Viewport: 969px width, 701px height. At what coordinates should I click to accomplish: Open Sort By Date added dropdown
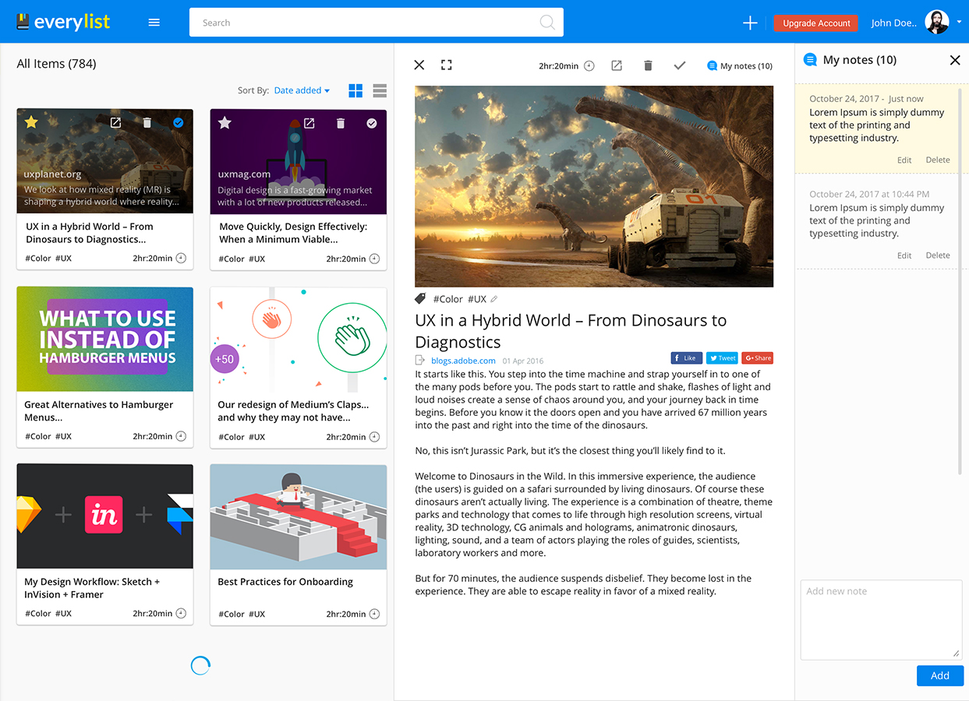click(302, 90)
